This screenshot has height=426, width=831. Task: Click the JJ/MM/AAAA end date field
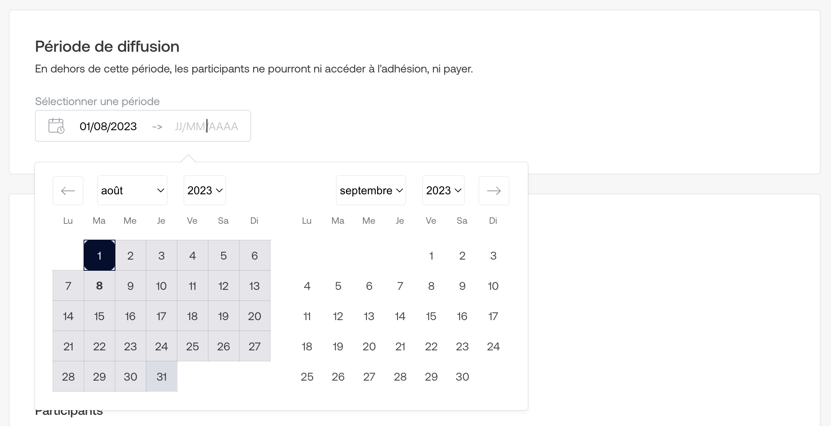click(207, 126)
